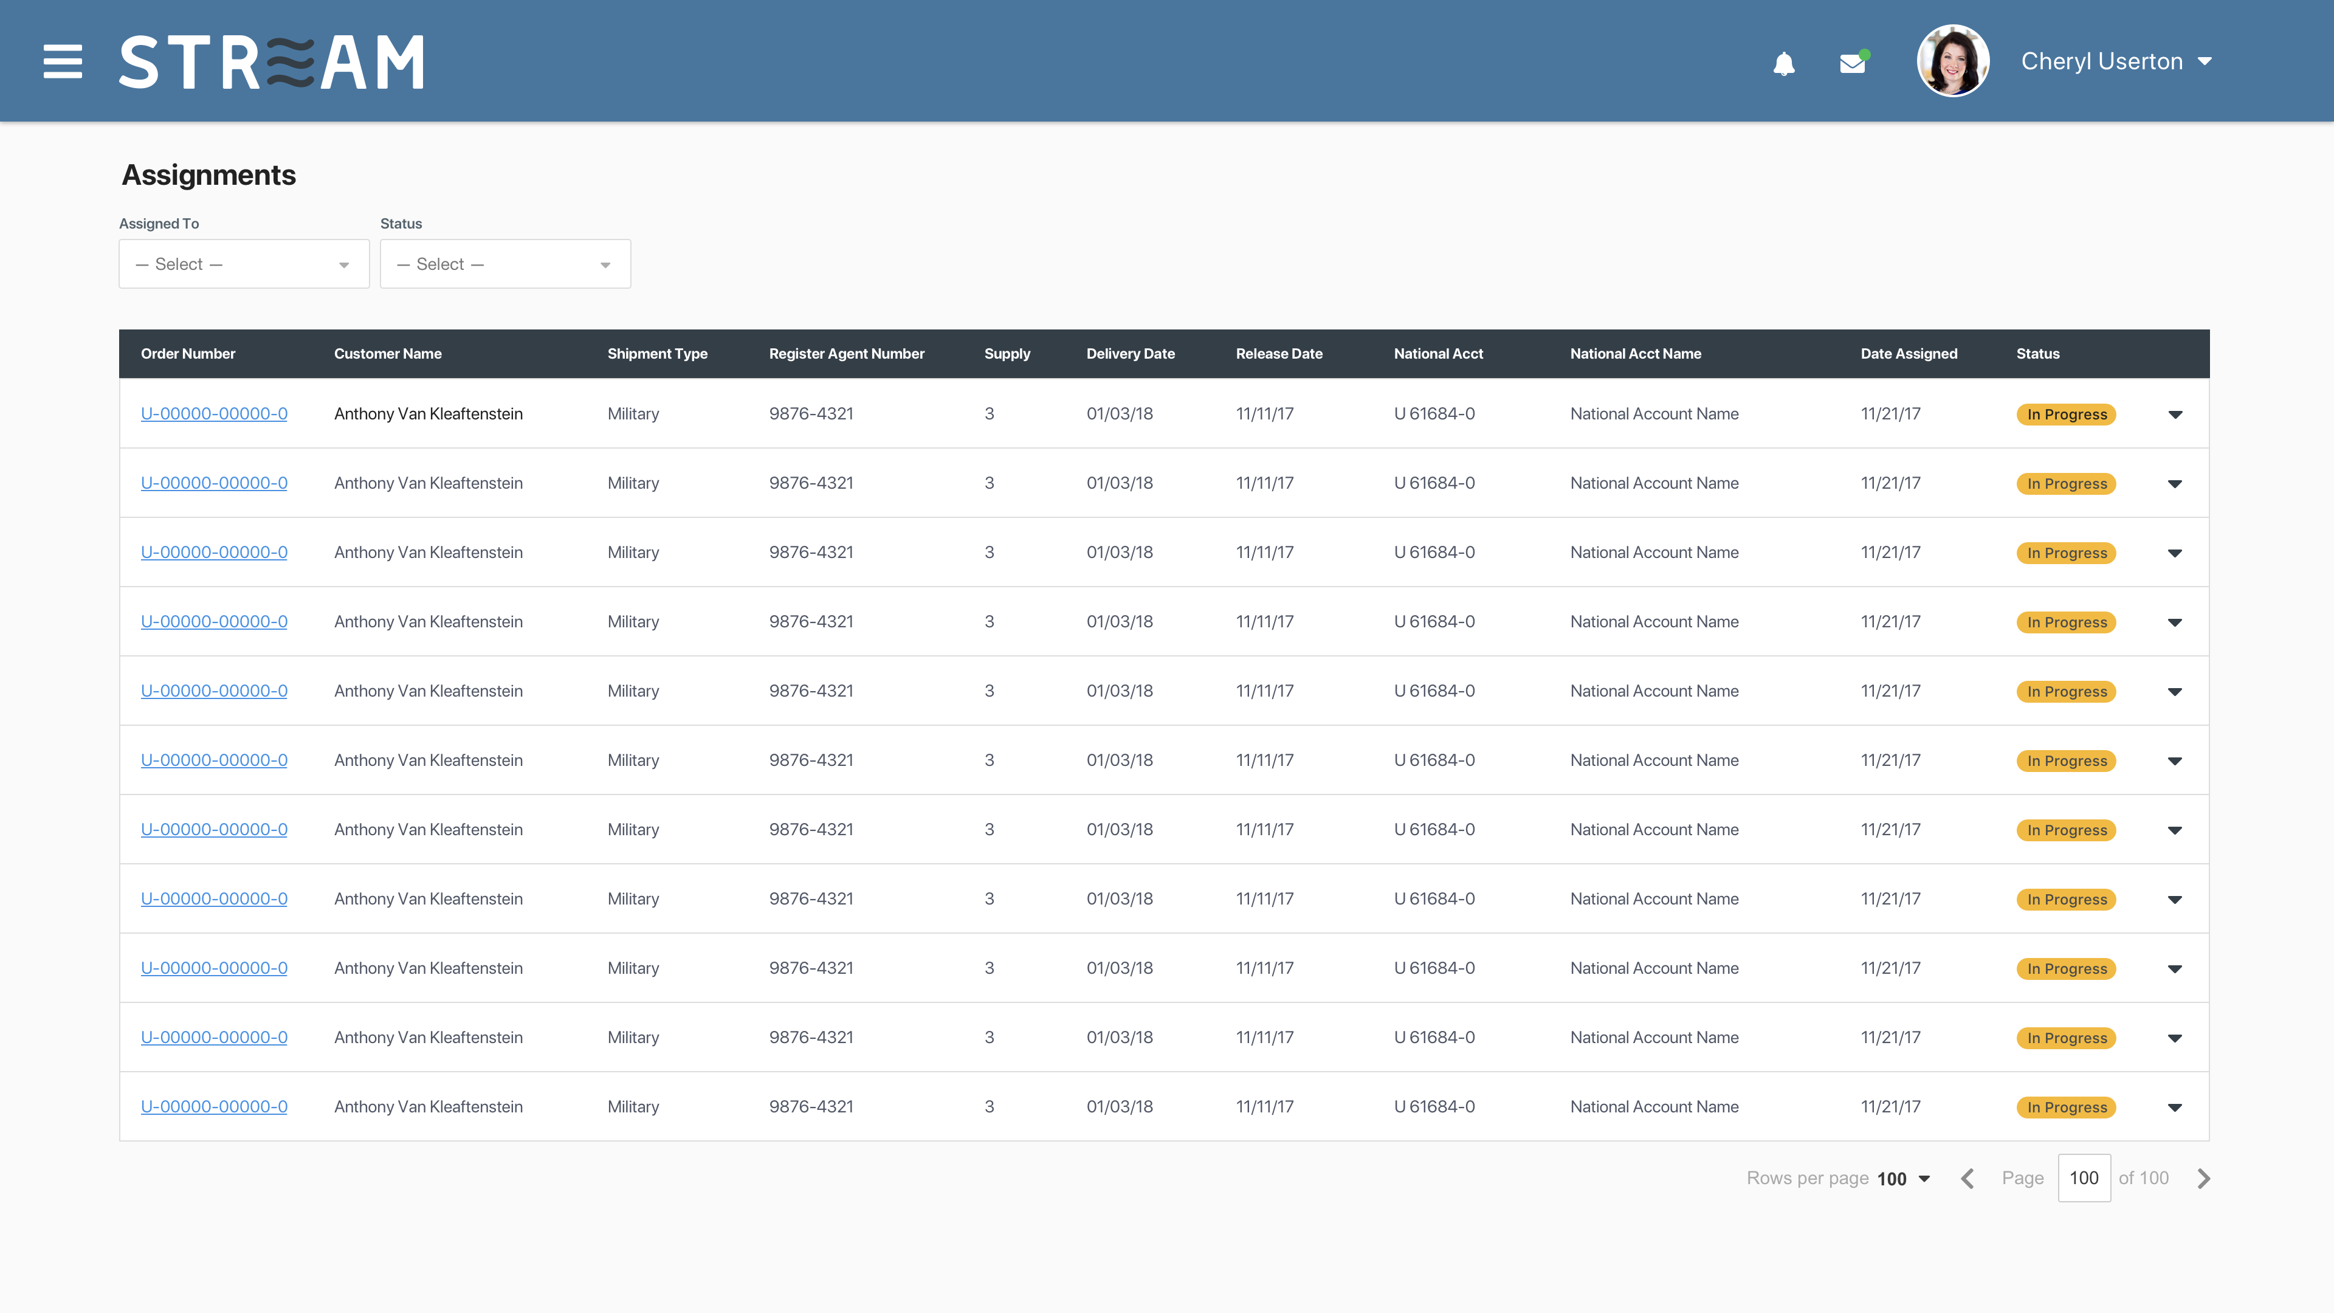Click the STREAM logo
The height and width of the screenshot is (1313, 2334).
[272, 61]
